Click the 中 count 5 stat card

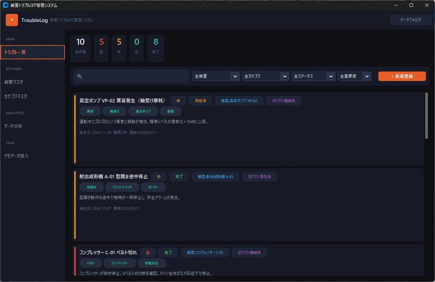point(119,48)
